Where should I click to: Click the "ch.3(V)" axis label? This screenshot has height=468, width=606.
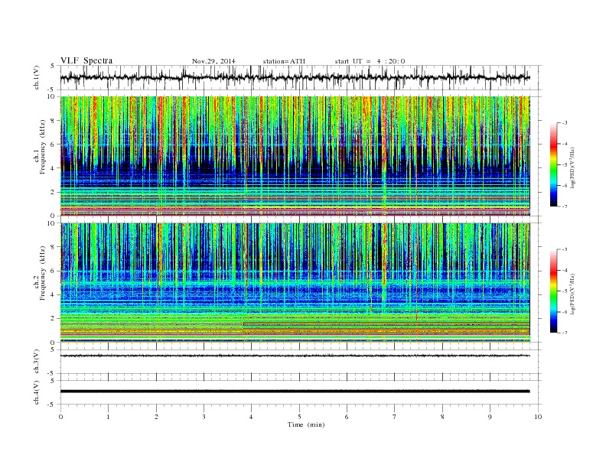pyautogui.click(x=37, y=362)
